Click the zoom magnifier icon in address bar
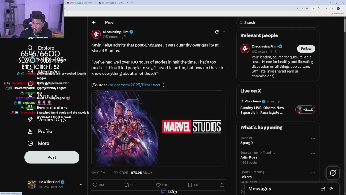 [302, 9]
